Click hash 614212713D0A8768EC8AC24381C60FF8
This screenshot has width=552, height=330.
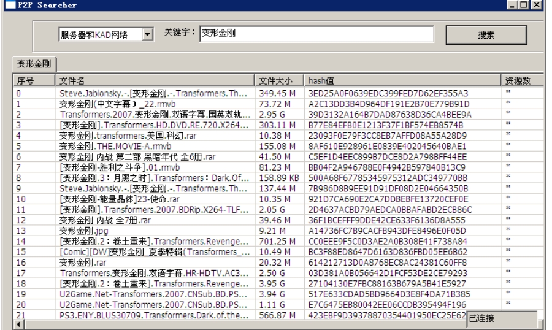click(x=388, y=263)
